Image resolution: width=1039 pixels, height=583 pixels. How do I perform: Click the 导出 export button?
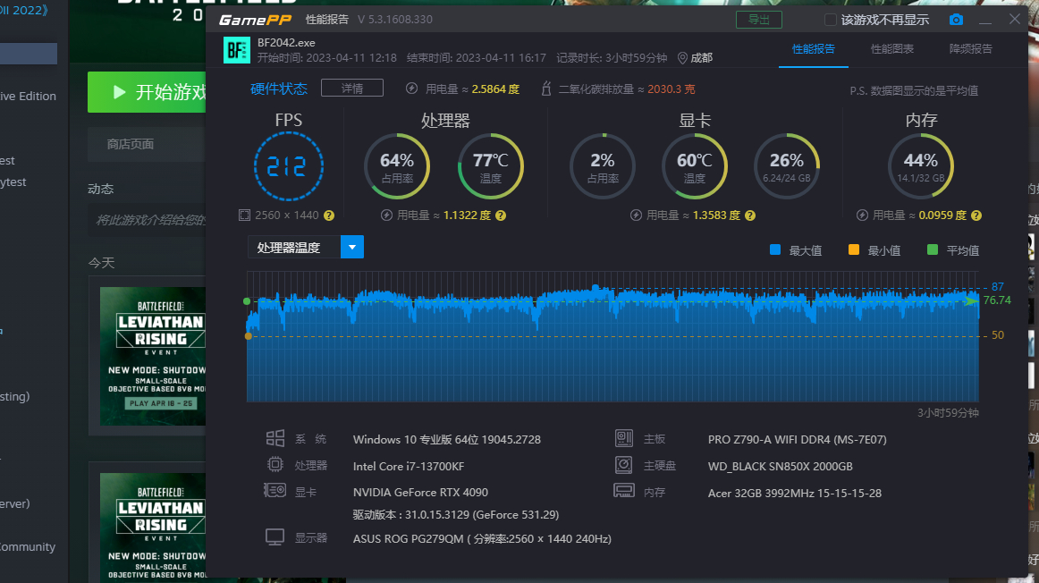(759, 20)
